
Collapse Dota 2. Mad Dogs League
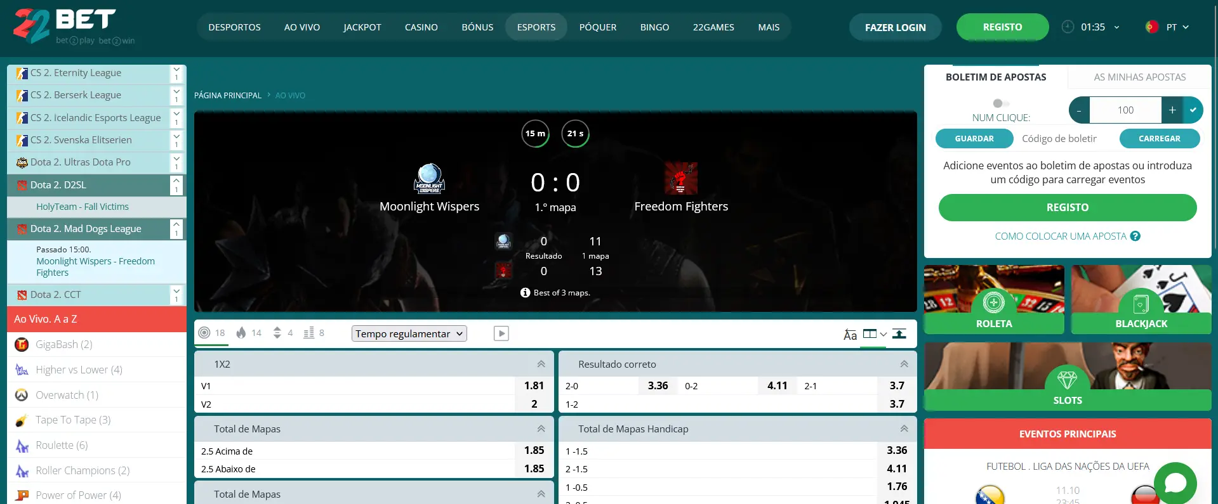point(176,229)
